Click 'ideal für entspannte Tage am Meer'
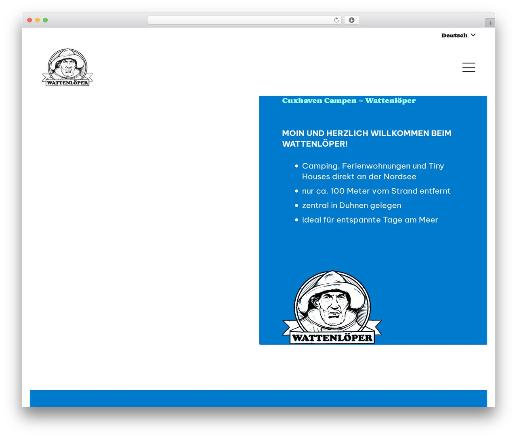 370,220
